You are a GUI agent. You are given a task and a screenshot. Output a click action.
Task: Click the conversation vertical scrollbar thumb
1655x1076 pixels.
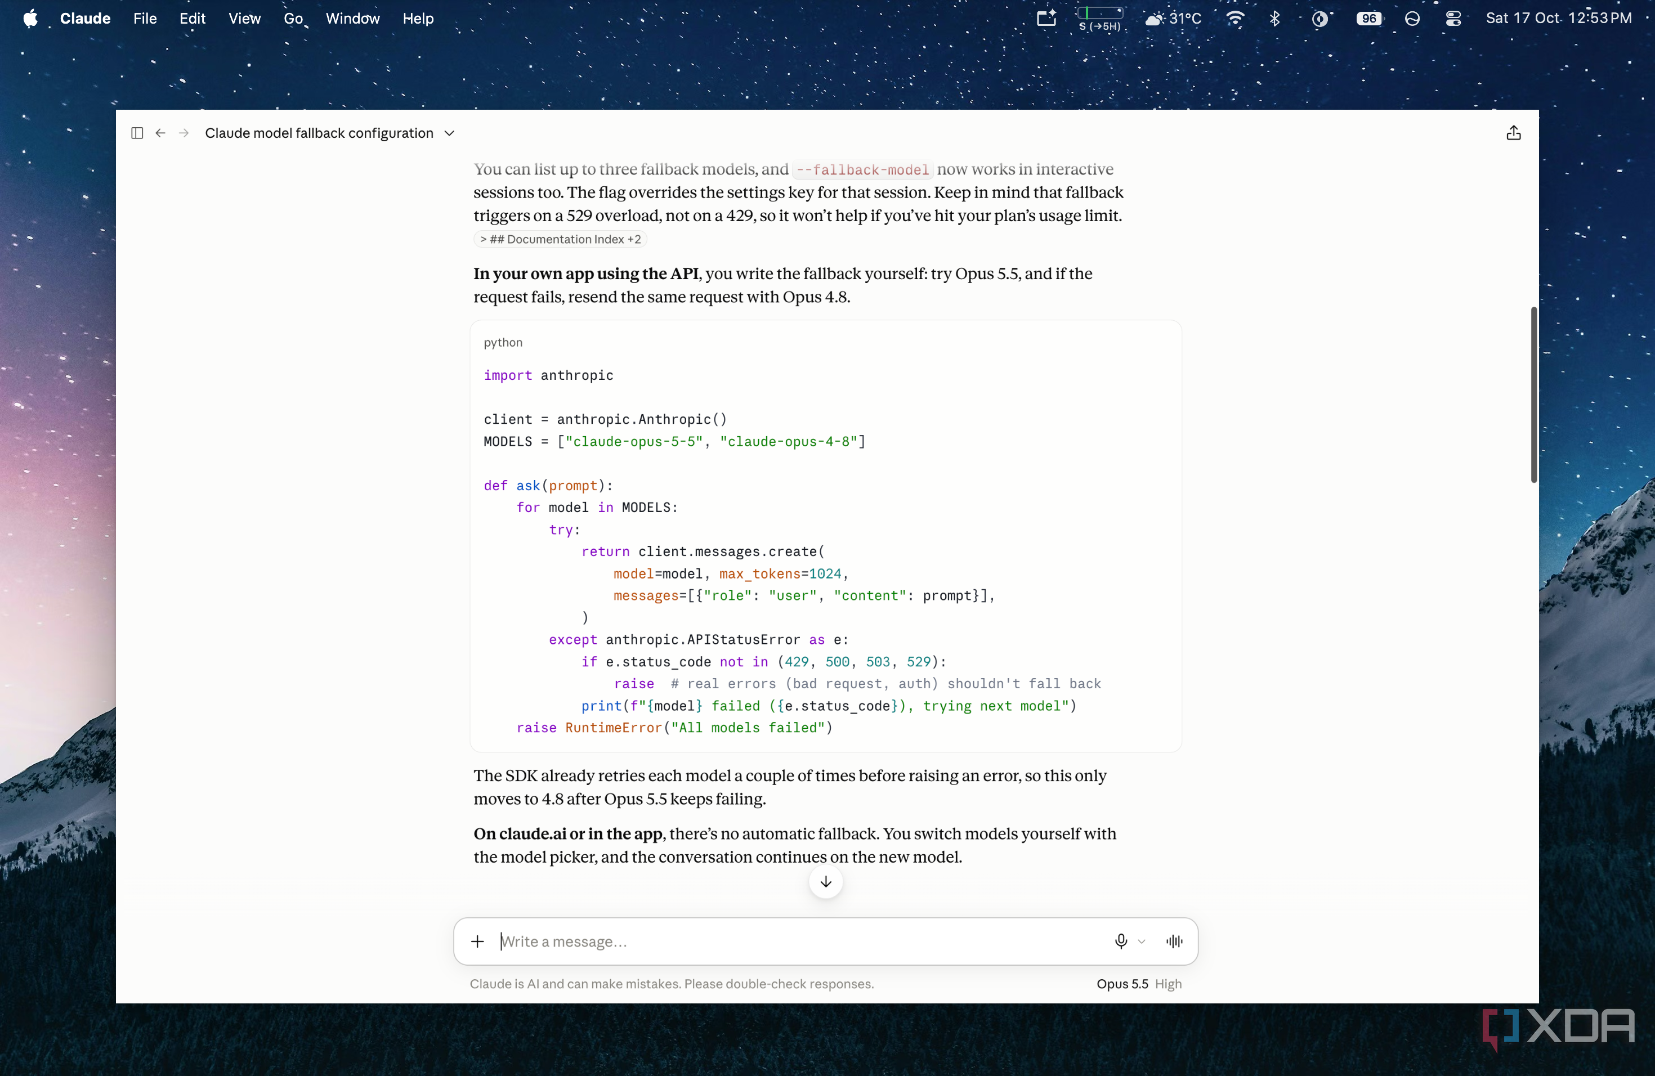click(x=1533, y=395)
